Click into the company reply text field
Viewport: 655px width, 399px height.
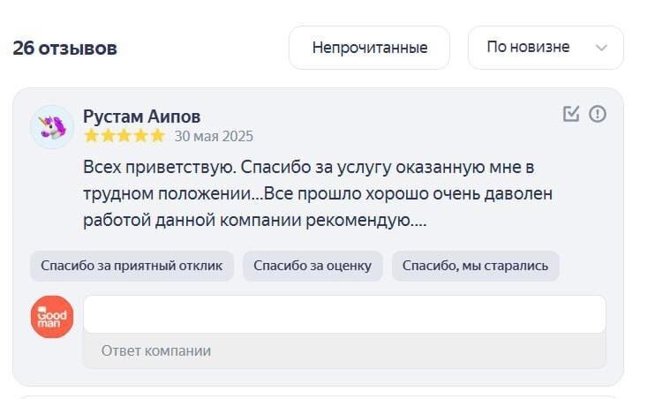(344, 315)
